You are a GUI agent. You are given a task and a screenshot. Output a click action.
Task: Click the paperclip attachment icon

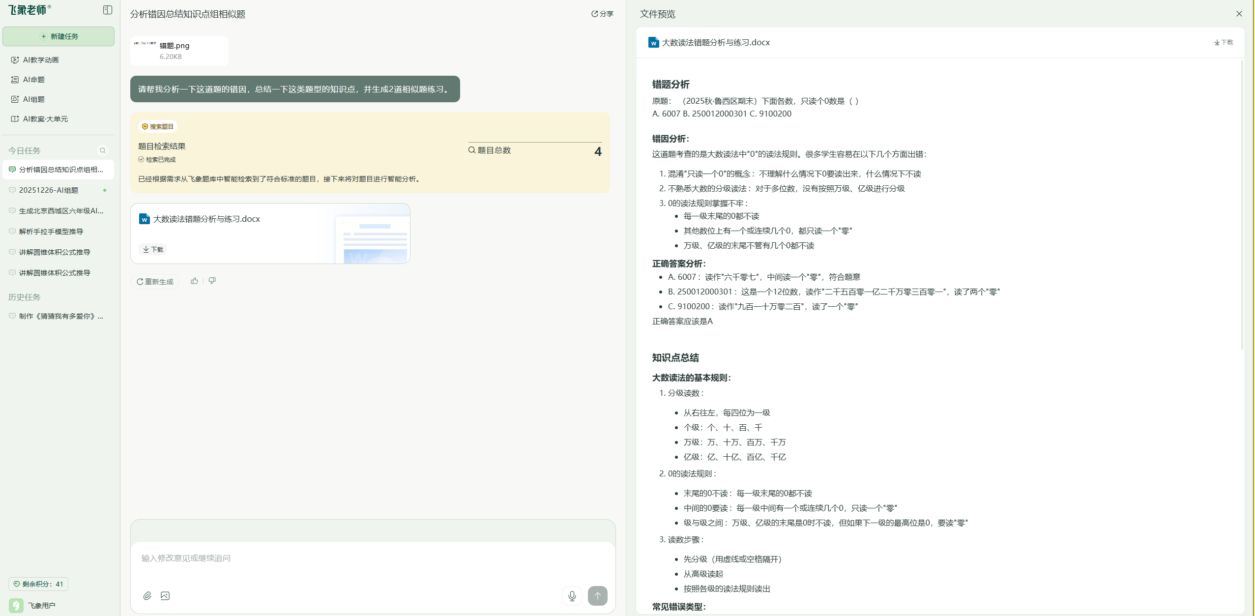(x=147, y=596)
